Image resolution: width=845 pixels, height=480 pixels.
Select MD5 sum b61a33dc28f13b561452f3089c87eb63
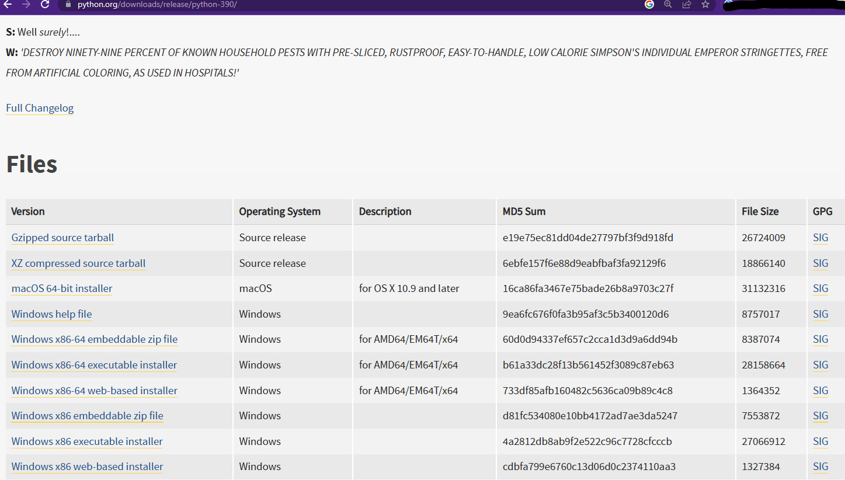pos(588,365)
